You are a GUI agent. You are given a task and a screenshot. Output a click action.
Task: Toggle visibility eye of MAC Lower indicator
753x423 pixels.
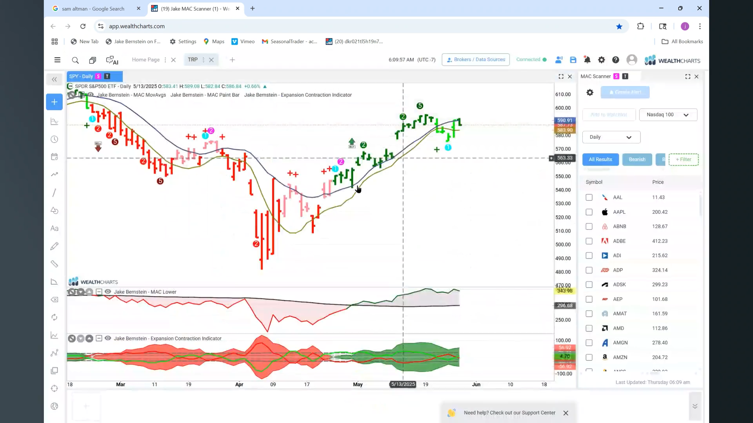point(107,292)
